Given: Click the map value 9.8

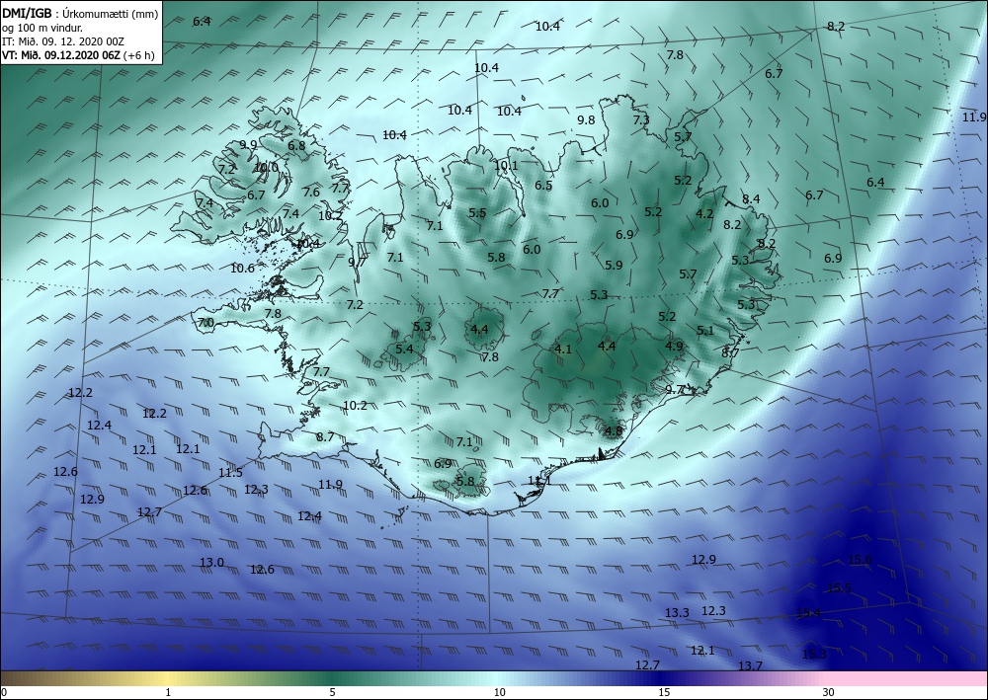Looking at the screenshot, I should click(586, 119).
